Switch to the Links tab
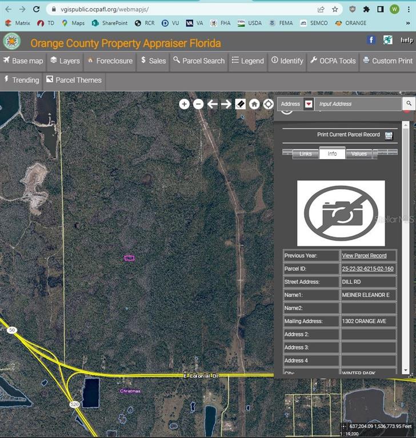Viewport: 416px width, 438px height. 306,153
